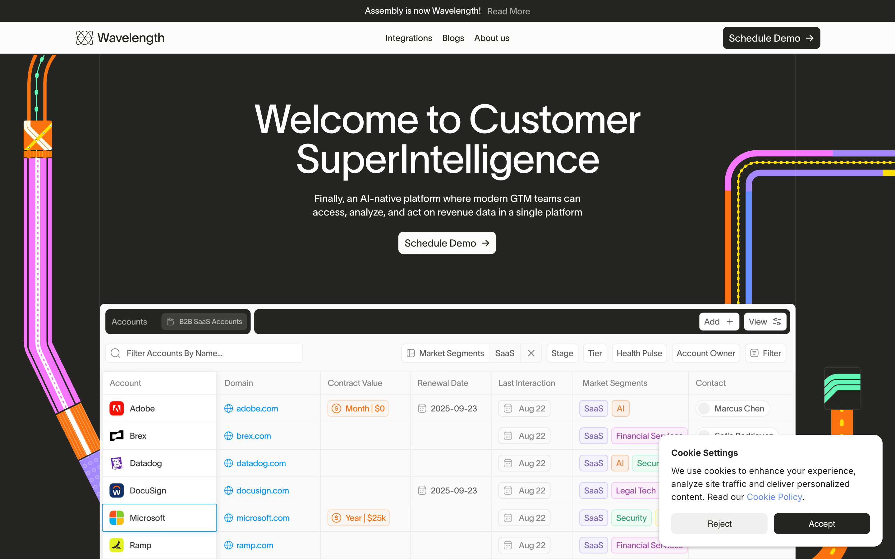Open the Health Pulse filter dropdown
This screenshot has height=559, width=895.
point(639,353)
